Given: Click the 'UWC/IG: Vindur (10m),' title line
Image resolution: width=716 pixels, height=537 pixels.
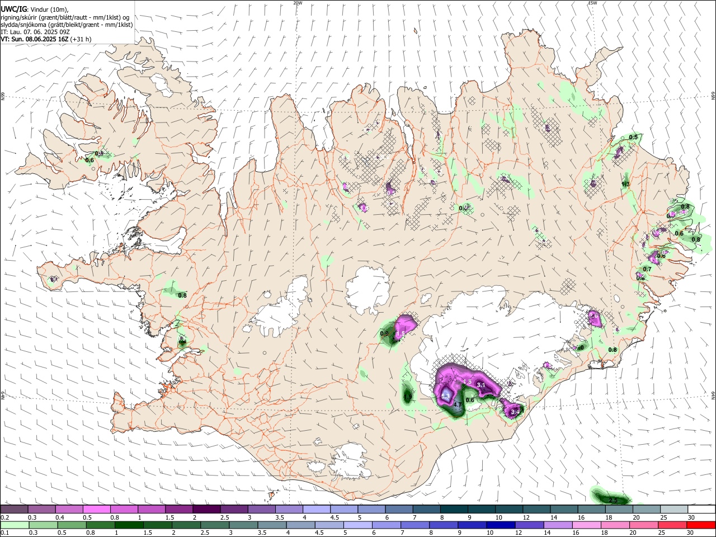Looking at the screenshot, I should point(35,9).
